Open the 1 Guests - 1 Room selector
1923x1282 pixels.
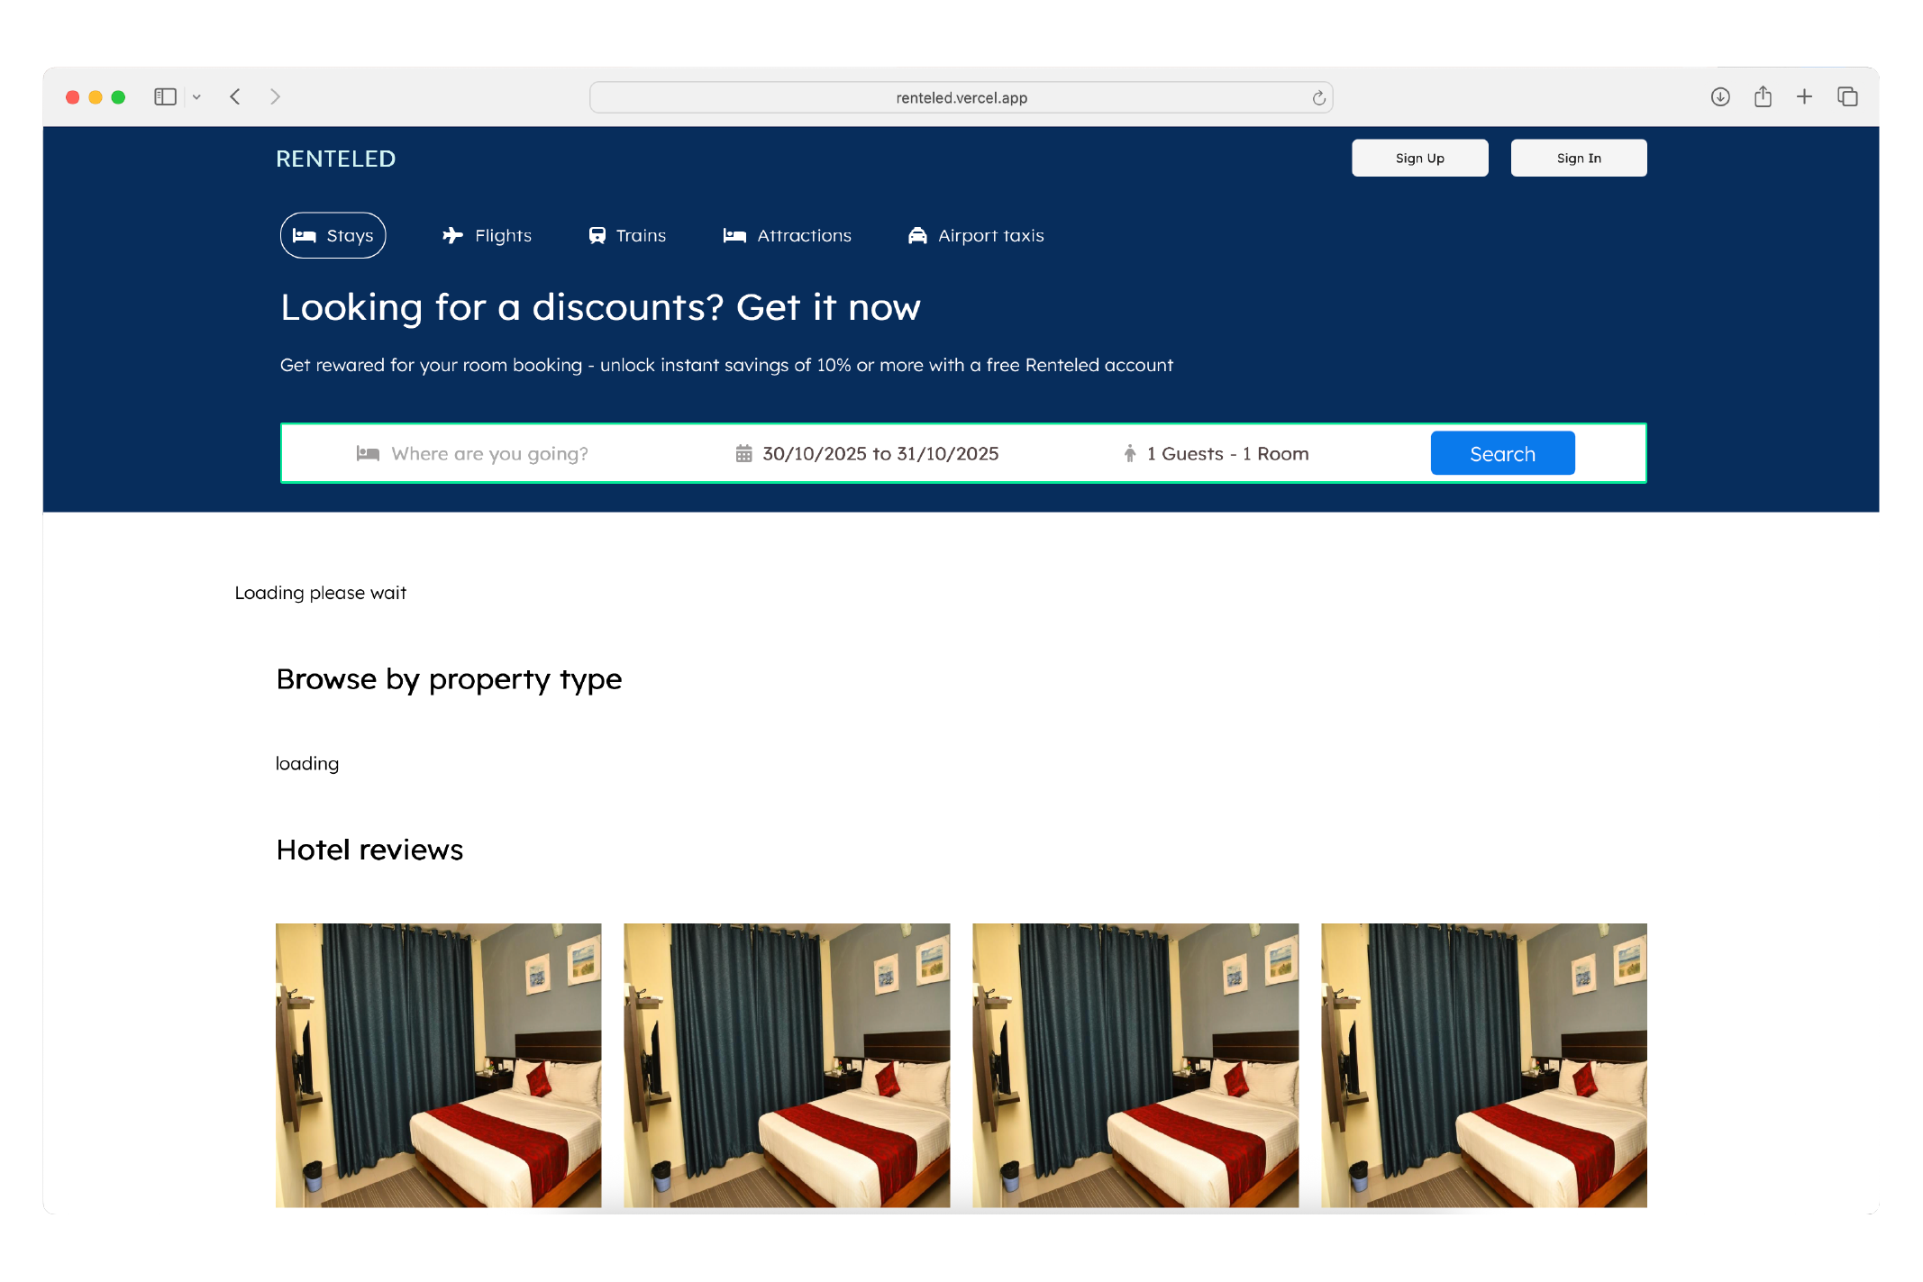(1226, 453)
